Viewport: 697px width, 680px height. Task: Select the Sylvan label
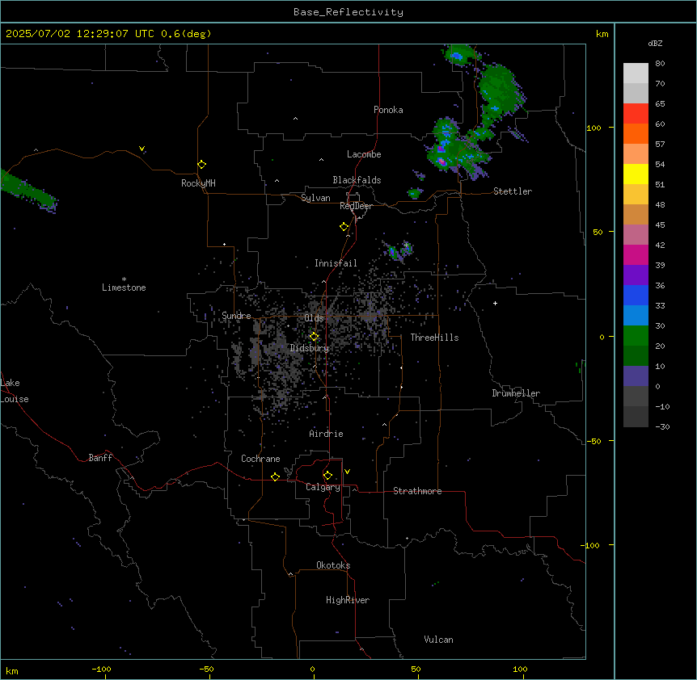315,198
